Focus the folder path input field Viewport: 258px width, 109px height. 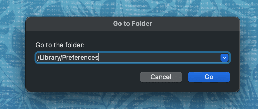click(133, 58)
